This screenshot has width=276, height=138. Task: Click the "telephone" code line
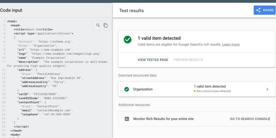(46, 114)
